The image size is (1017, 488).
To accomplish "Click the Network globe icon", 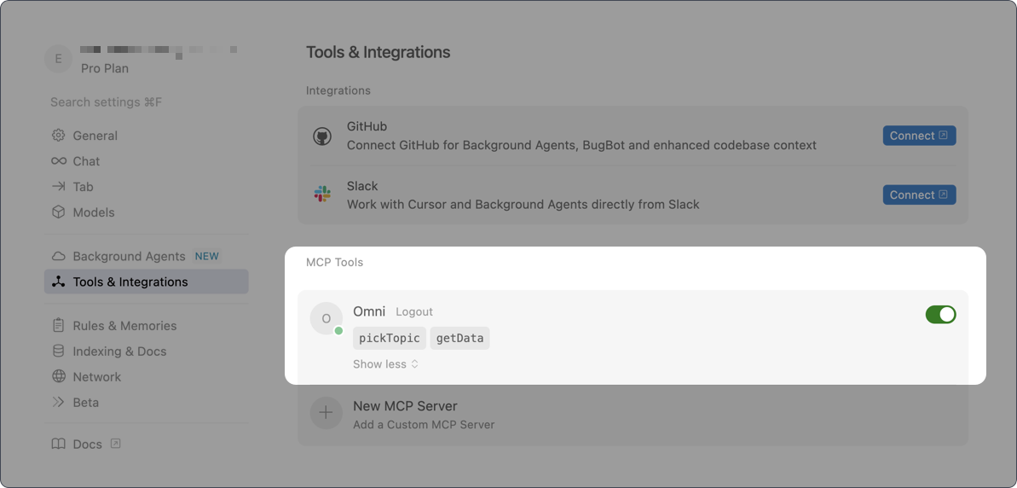I will [58, 376].
